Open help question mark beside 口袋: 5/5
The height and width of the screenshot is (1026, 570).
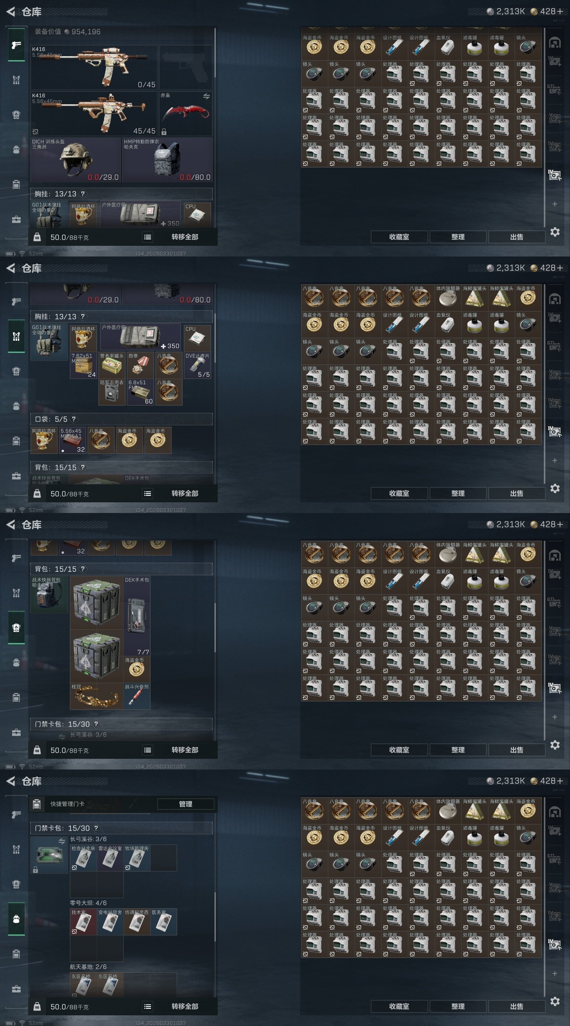point(73,419)
